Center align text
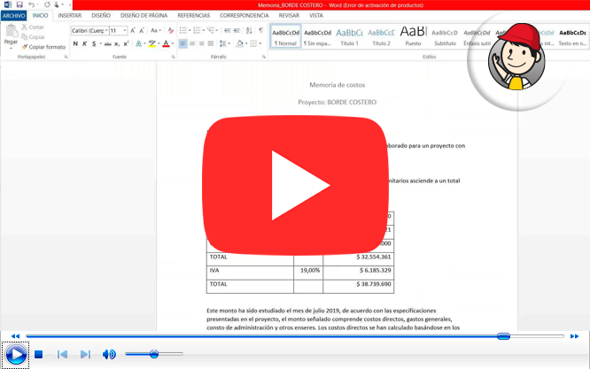The image size is (590, 369). 192,43
